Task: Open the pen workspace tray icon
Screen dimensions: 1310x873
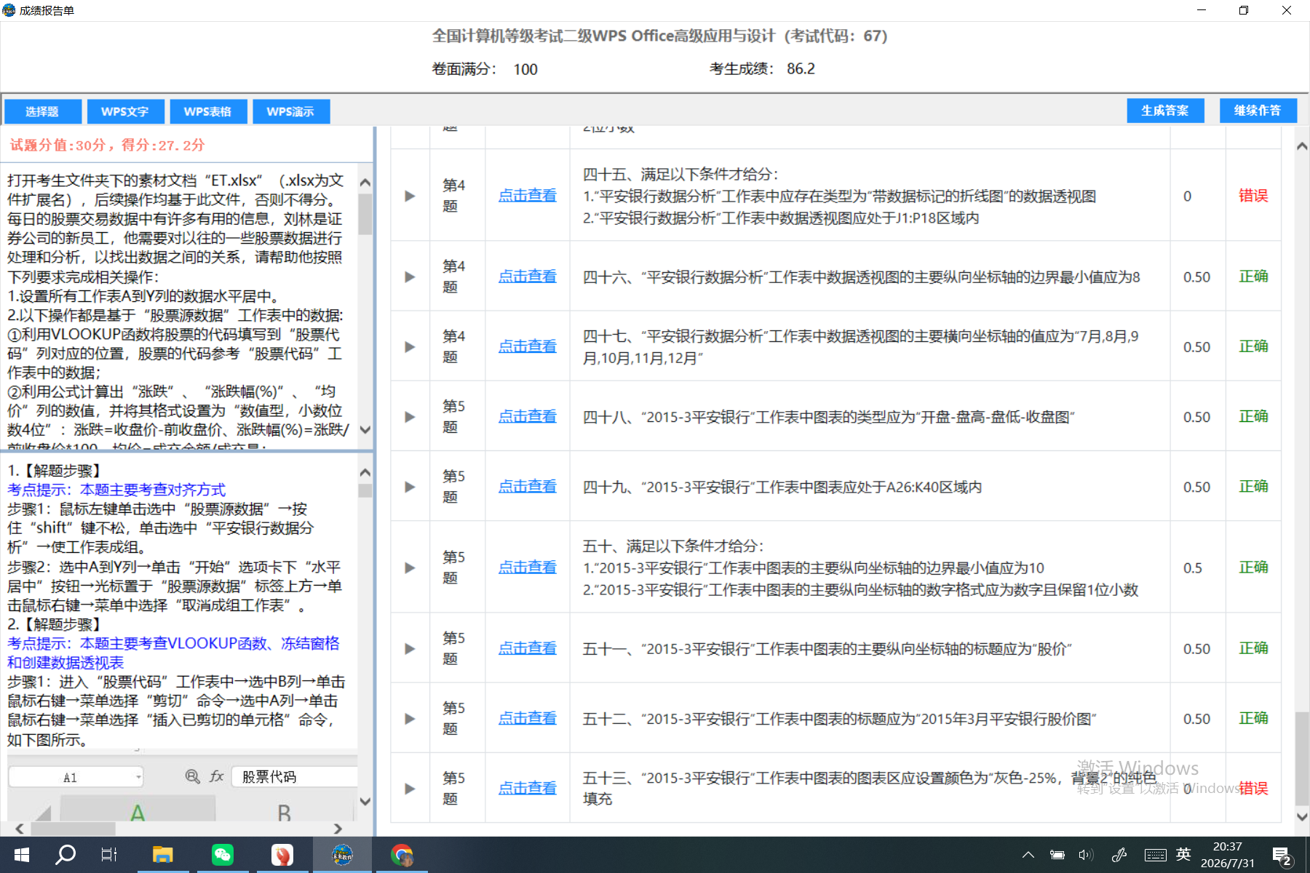Action: point(1119,855)
